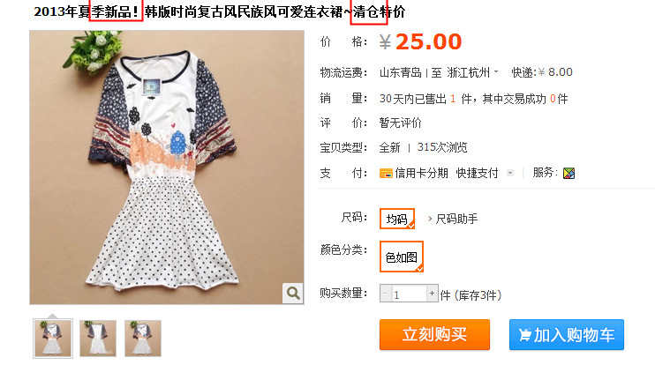Select the third dress thumbnail
Viewport: 655px width, 365px height.
143,339
